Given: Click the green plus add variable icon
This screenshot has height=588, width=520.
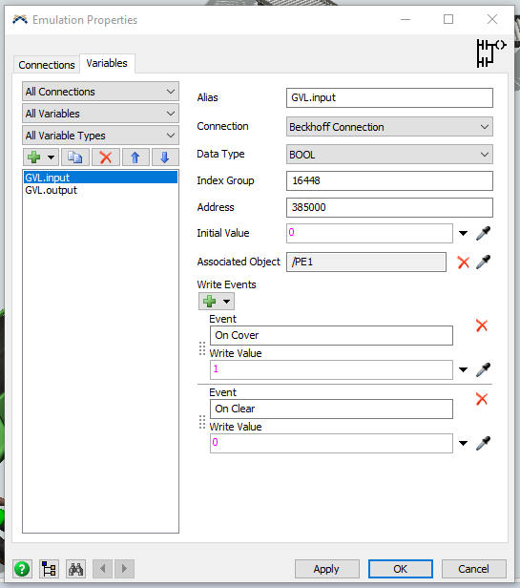Looking at the screenshot, I should tap(33, 157).
